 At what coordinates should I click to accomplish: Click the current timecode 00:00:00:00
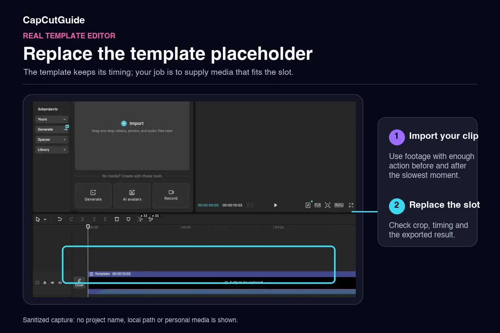click(x=208, y=205)
